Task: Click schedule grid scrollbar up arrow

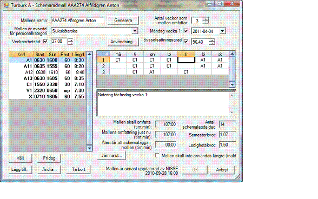Action: (232, 54)
